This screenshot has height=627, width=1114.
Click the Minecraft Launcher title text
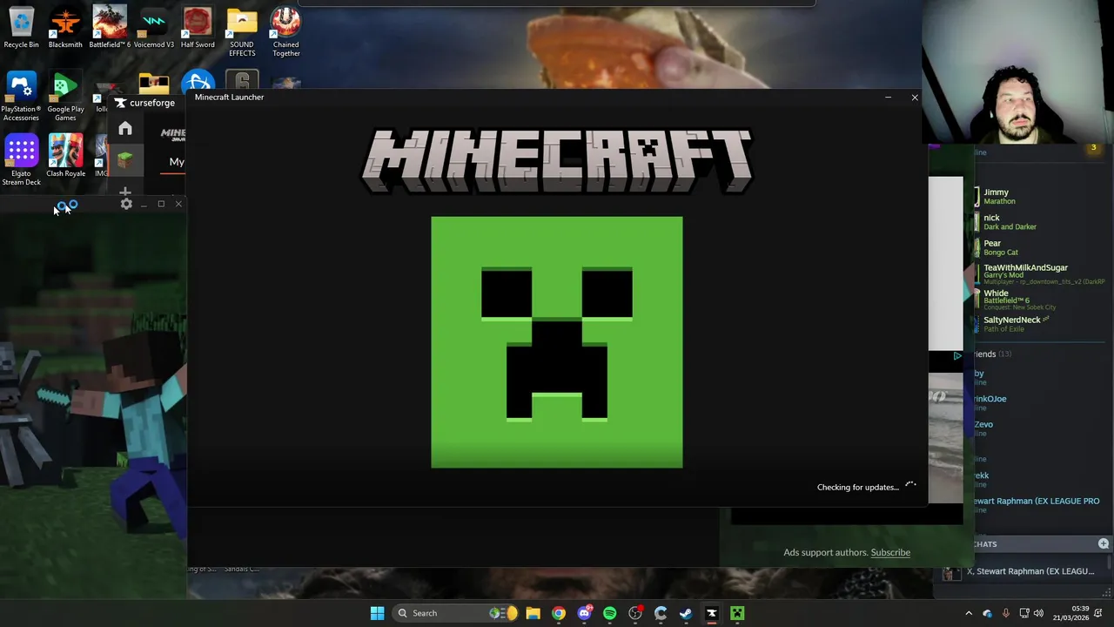click(229, 97)
